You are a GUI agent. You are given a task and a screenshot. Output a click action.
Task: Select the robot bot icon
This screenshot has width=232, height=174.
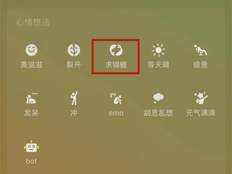click(31, 146)
